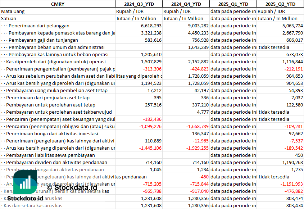The width and height of the screenshot is (304, 209).
Task: Select value 450 lease payment cell
Action: [x=280, y=155]
